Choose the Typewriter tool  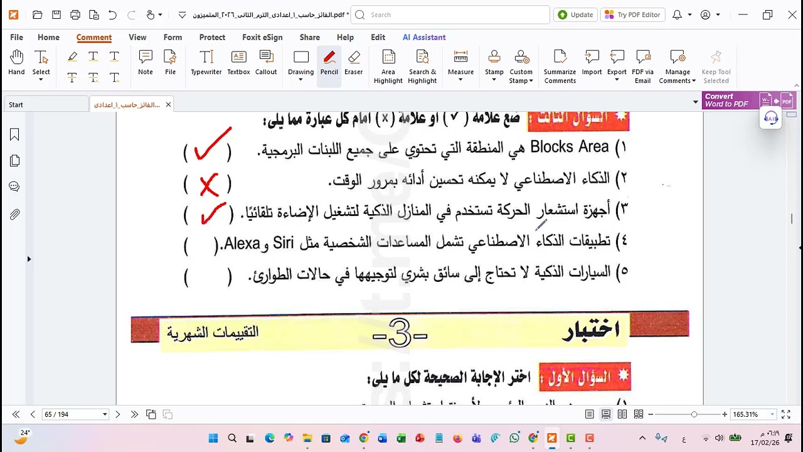tap(206, 63)
